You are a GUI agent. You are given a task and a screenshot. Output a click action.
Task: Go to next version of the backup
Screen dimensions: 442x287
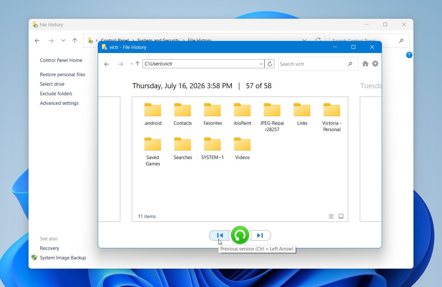point(260,235)
